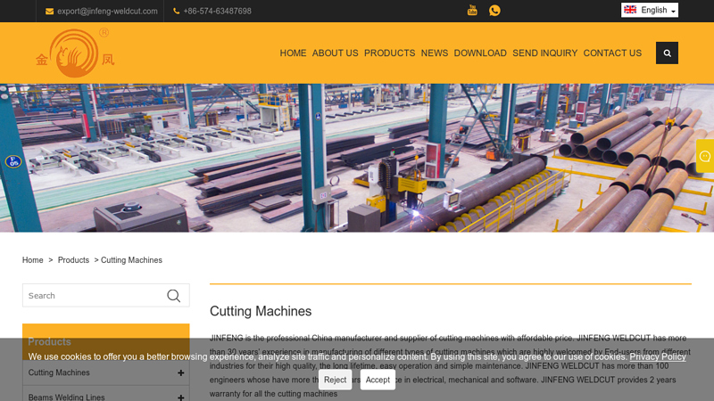Viewport: 714px width, 401px height.
Task: Expand the Cutting Machines category
Action: (x=181, y=372)
